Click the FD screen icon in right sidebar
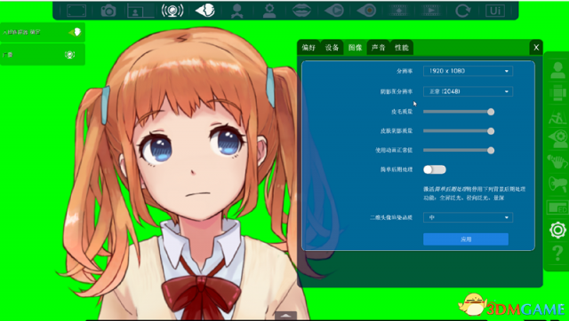The height and width of the screenshot is (321, 569). [557, 207]
